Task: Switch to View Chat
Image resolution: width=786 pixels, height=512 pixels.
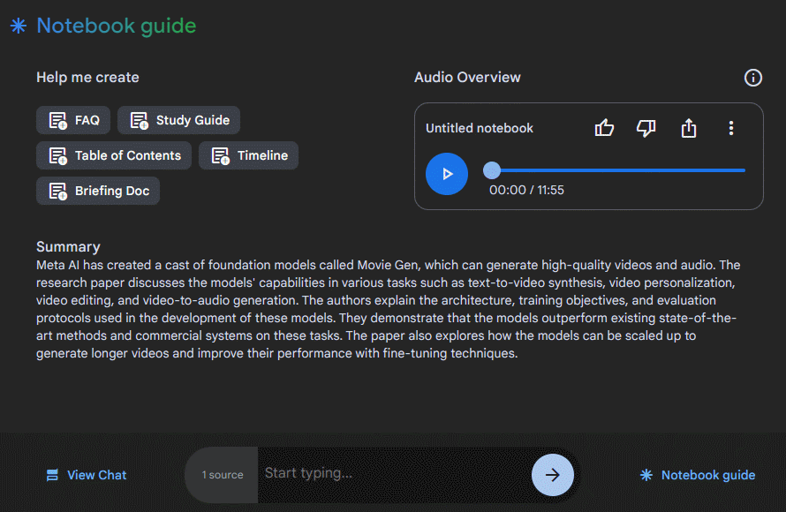Action: [x=96, y=475]
